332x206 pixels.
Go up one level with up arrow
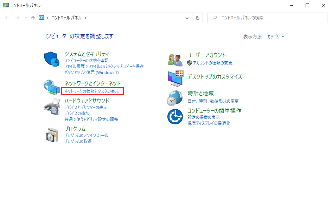tap(33, 18)
